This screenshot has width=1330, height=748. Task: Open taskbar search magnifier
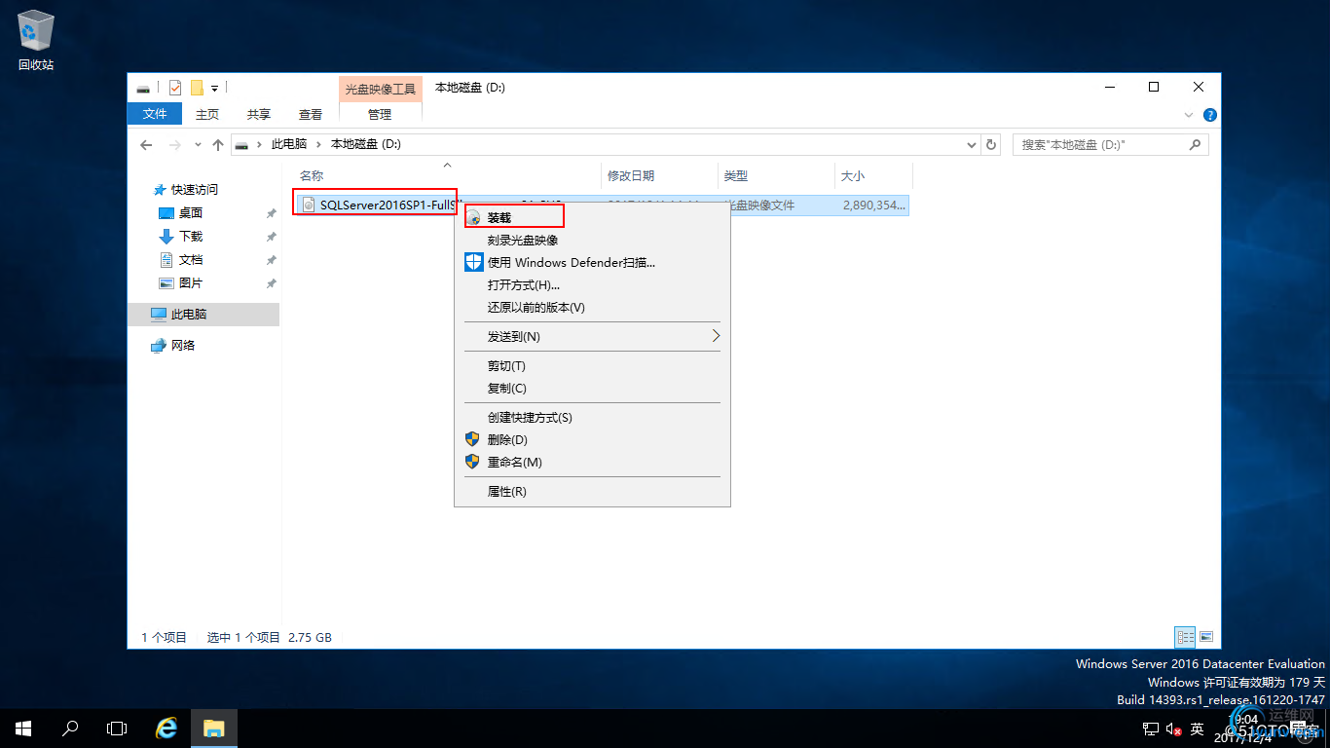click(x=70, y=729)
